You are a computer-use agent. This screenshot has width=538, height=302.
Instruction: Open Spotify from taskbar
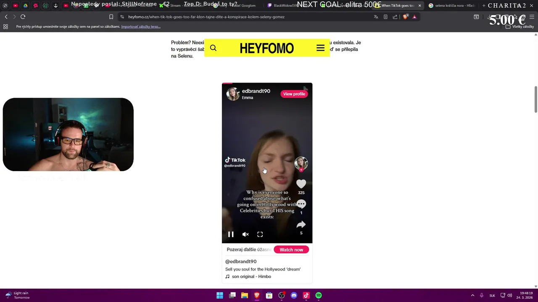319,295
